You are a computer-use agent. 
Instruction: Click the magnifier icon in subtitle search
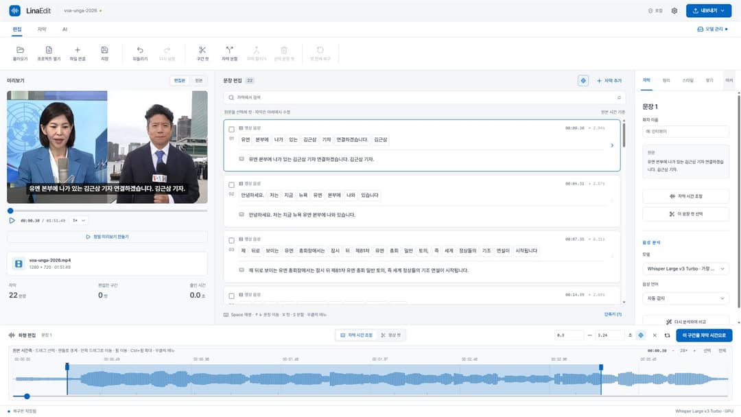tap(231, 98)
